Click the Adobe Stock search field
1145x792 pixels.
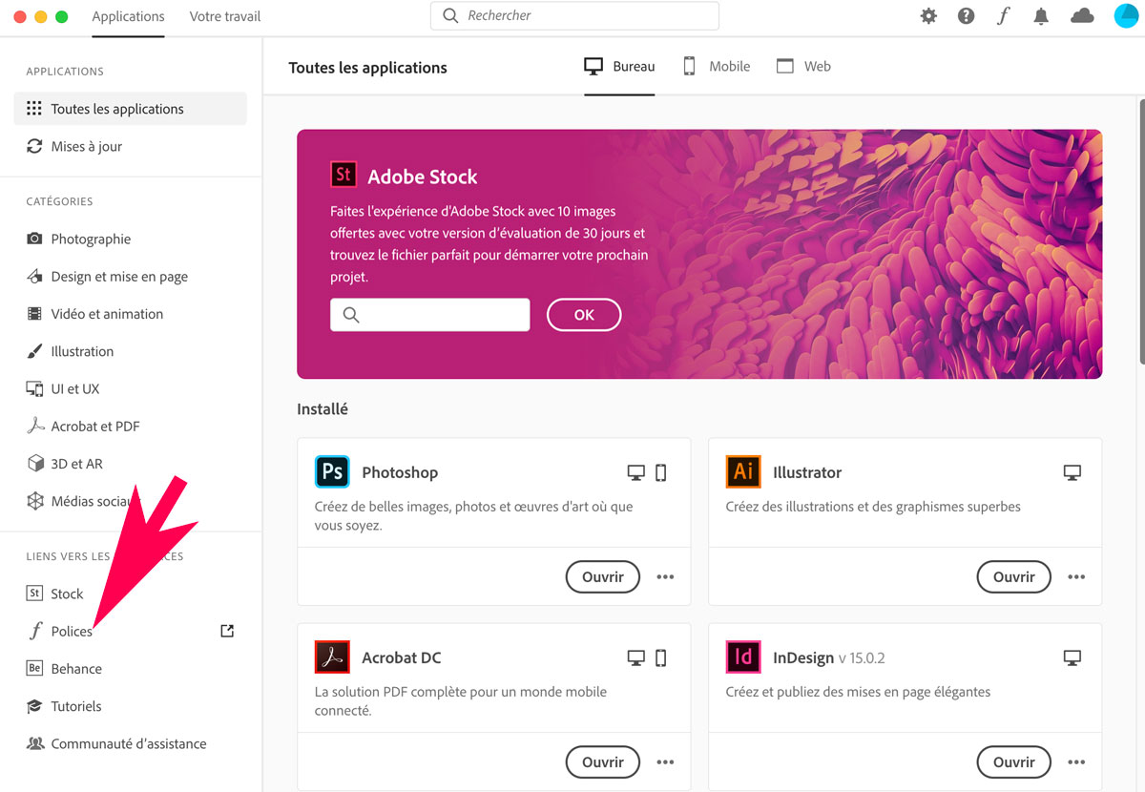tap(429, 315)
